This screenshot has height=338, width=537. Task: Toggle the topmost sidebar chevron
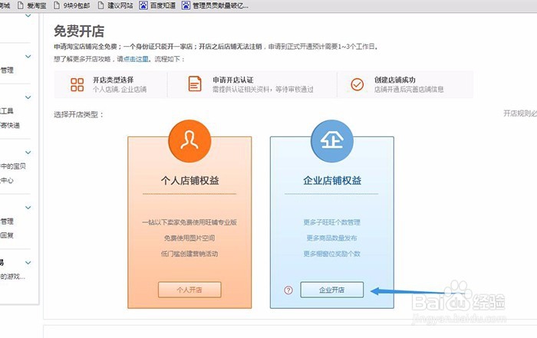click(28, 15)
